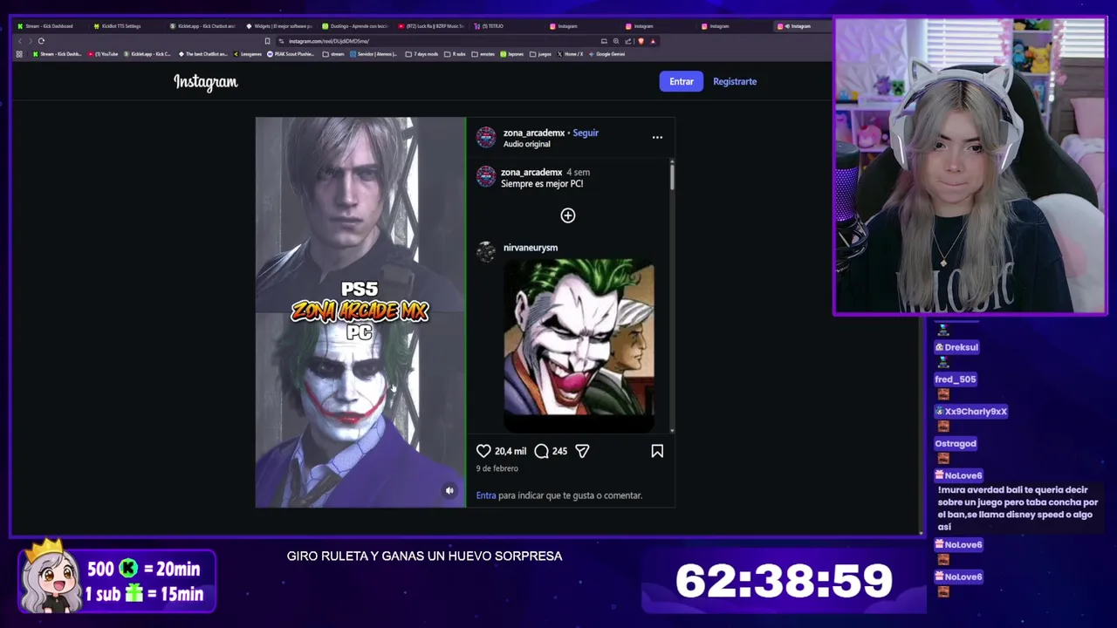Load more comments with the plus circle
This screenshot has width=1117, height=628.
pyautogui.click(x=568, y=215)
